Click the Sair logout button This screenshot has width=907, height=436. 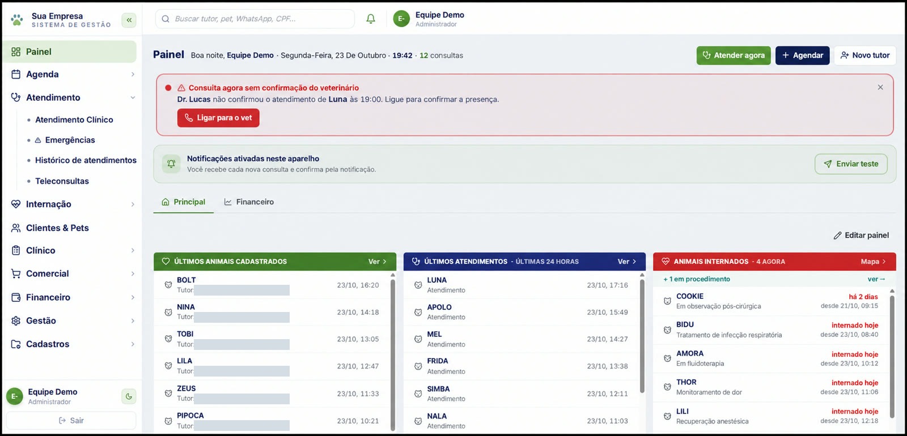[x=71, y=421]
